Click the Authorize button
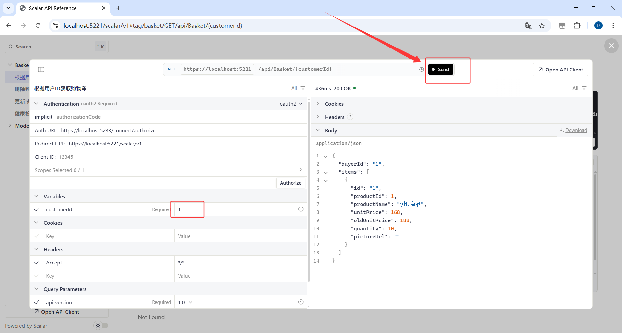 [x=291, y=183]
